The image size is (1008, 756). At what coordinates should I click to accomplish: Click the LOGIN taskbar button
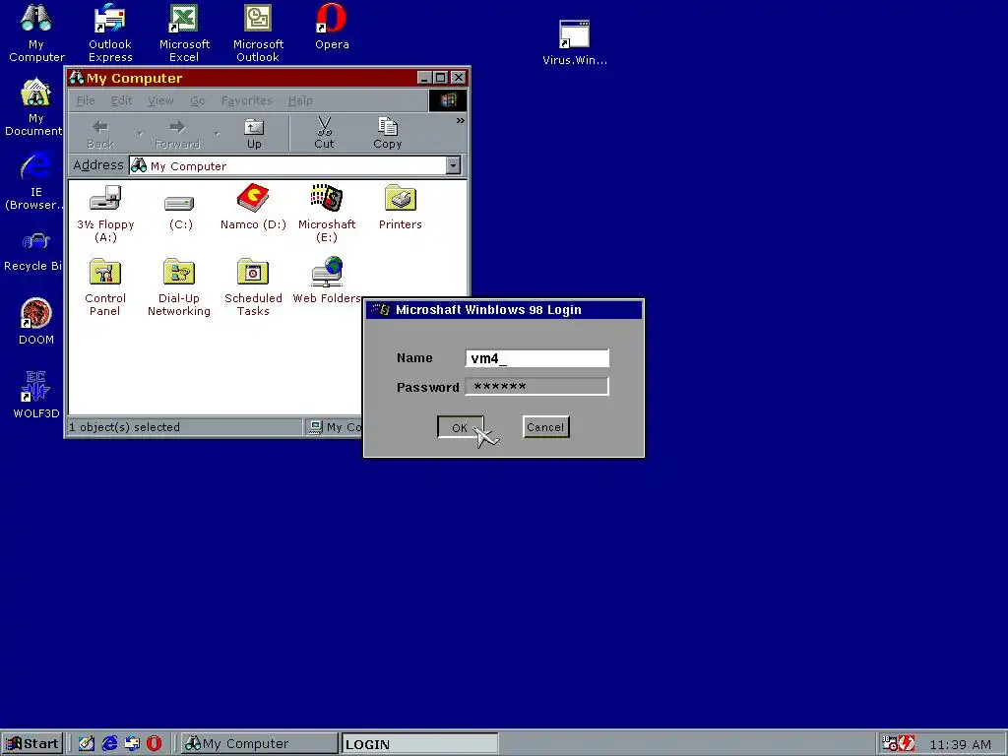[419, 744]
